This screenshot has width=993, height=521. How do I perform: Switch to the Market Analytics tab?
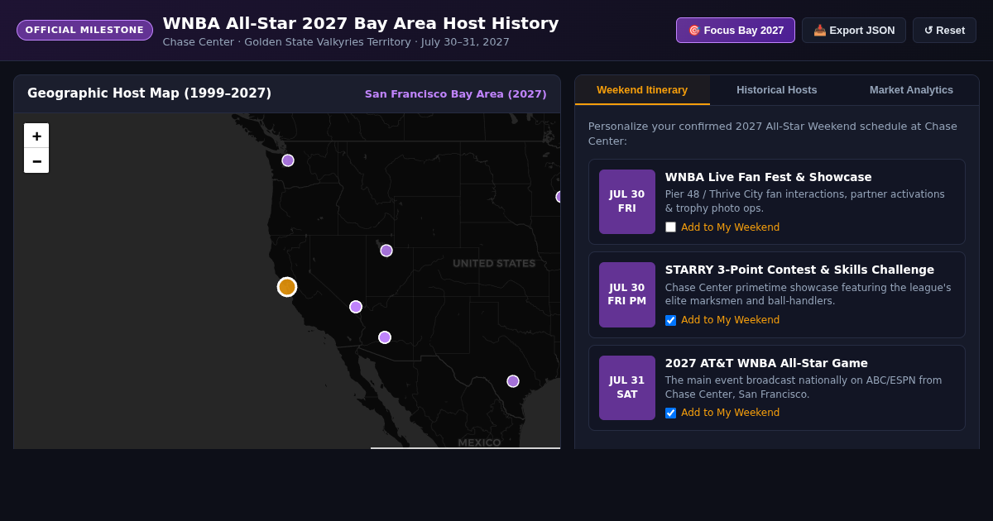[911, 90]
